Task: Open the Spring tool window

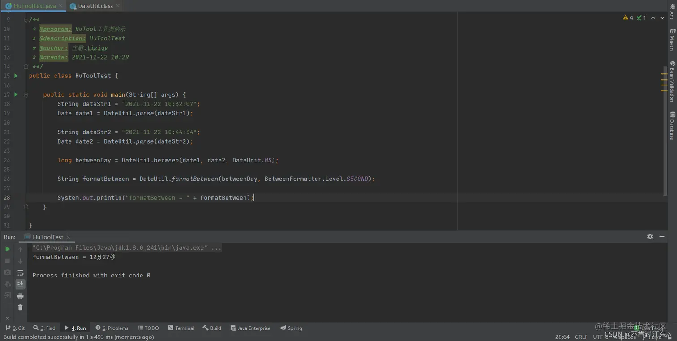Action: pyautogui.click(x=291, y=328)
